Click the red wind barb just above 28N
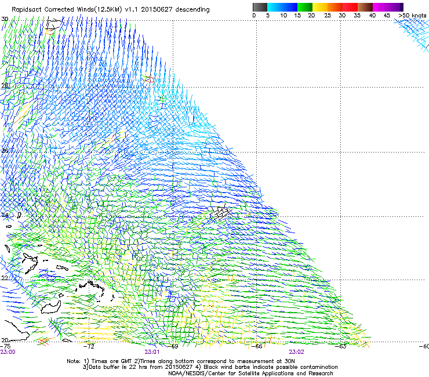This screenshot has width=429, height=377. click(150, 78)
